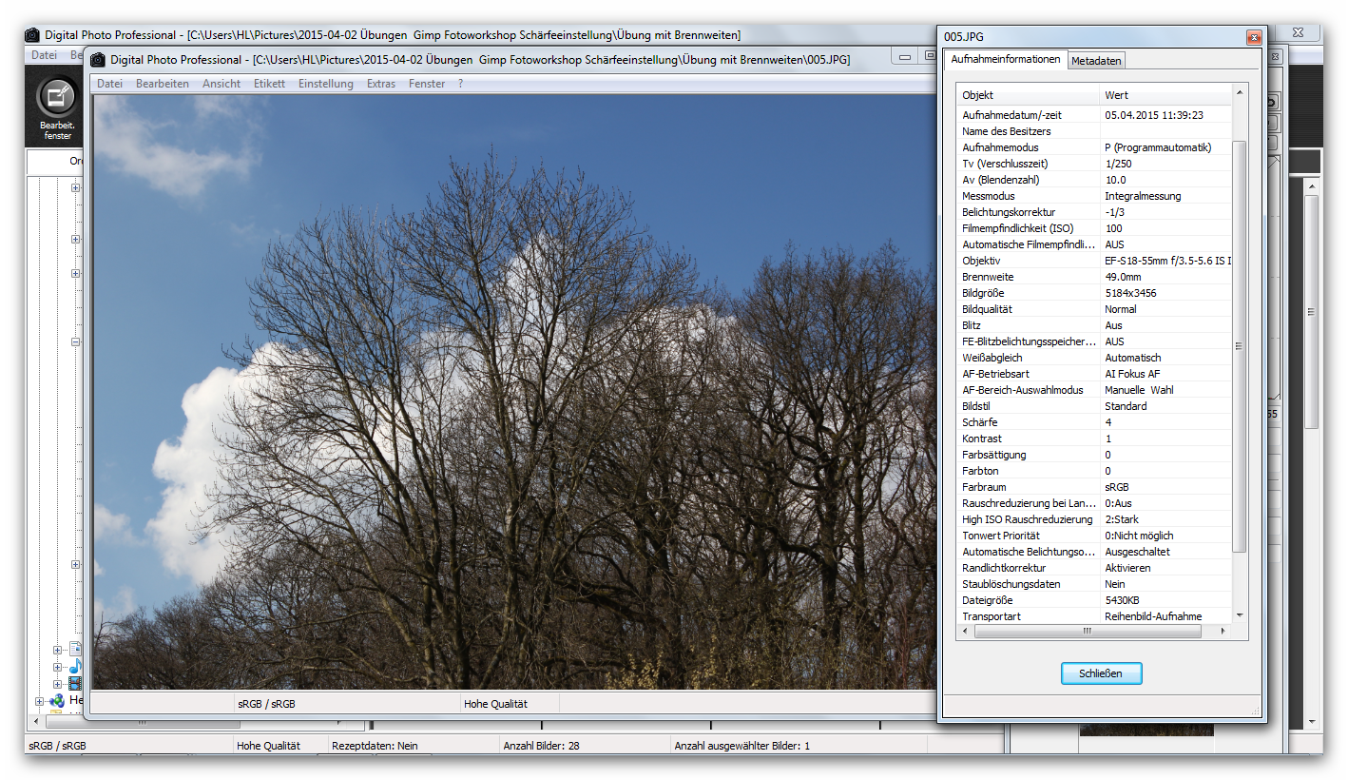1348x780 pixels.
Task: Click the info list horizontal scrollbar thumb
Action: click(x=1086, y=631)
